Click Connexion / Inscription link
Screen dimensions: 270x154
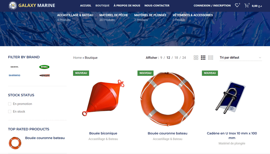coord(212,6)
